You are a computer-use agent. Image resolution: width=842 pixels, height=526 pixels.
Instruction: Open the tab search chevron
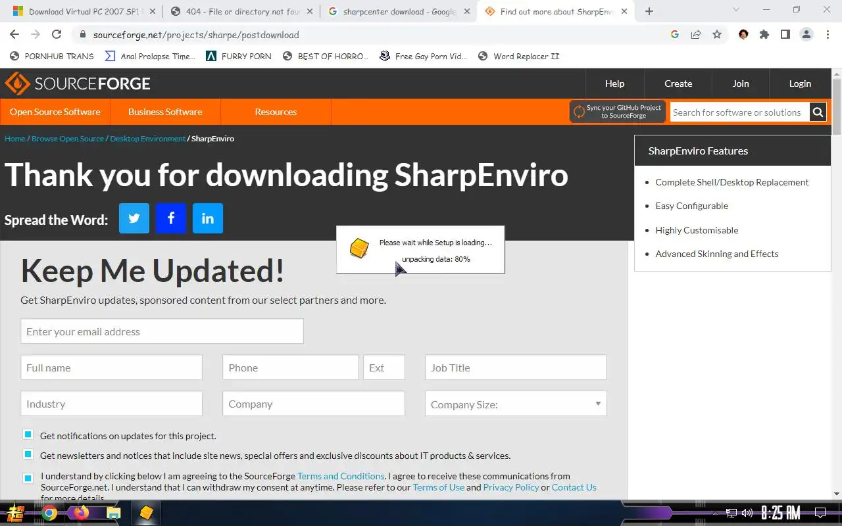pos(736,10)
